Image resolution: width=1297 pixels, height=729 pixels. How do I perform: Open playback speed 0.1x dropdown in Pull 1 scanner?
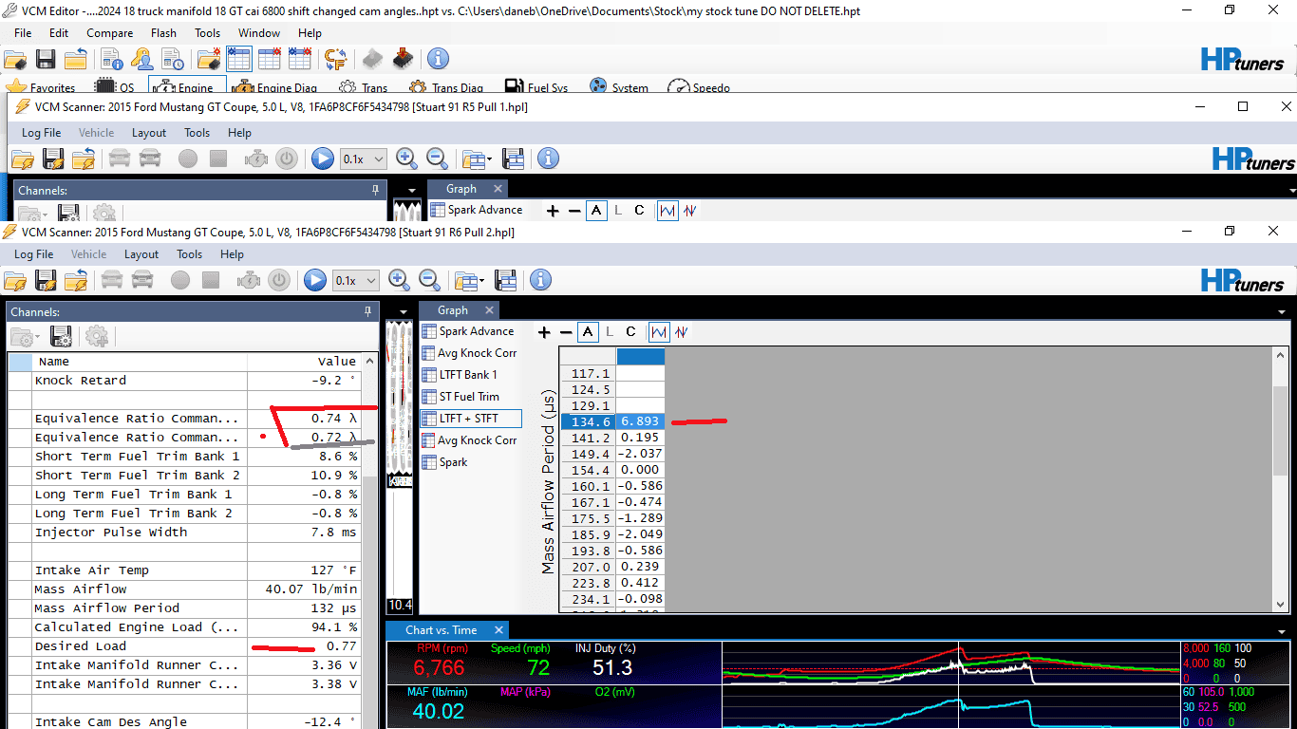(x=364, y=159)
